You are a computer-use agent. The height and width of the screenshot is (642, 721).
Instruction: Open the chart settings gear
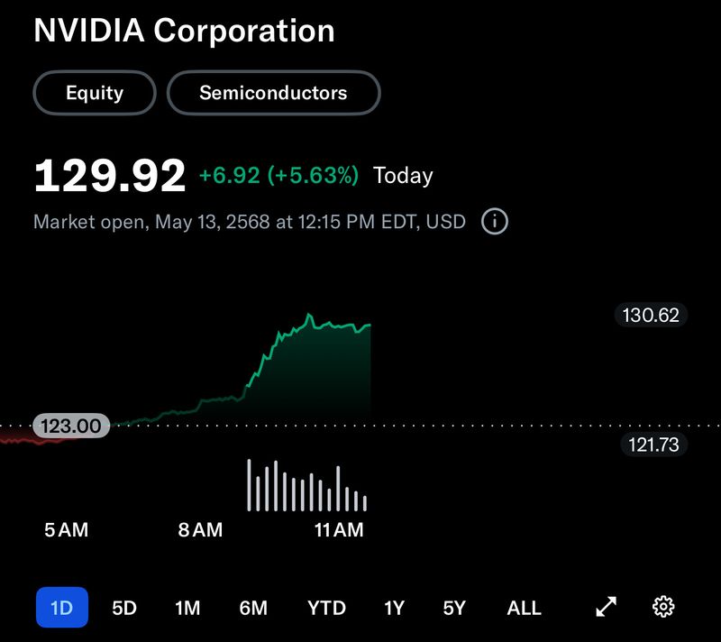[x=664, y=608]
